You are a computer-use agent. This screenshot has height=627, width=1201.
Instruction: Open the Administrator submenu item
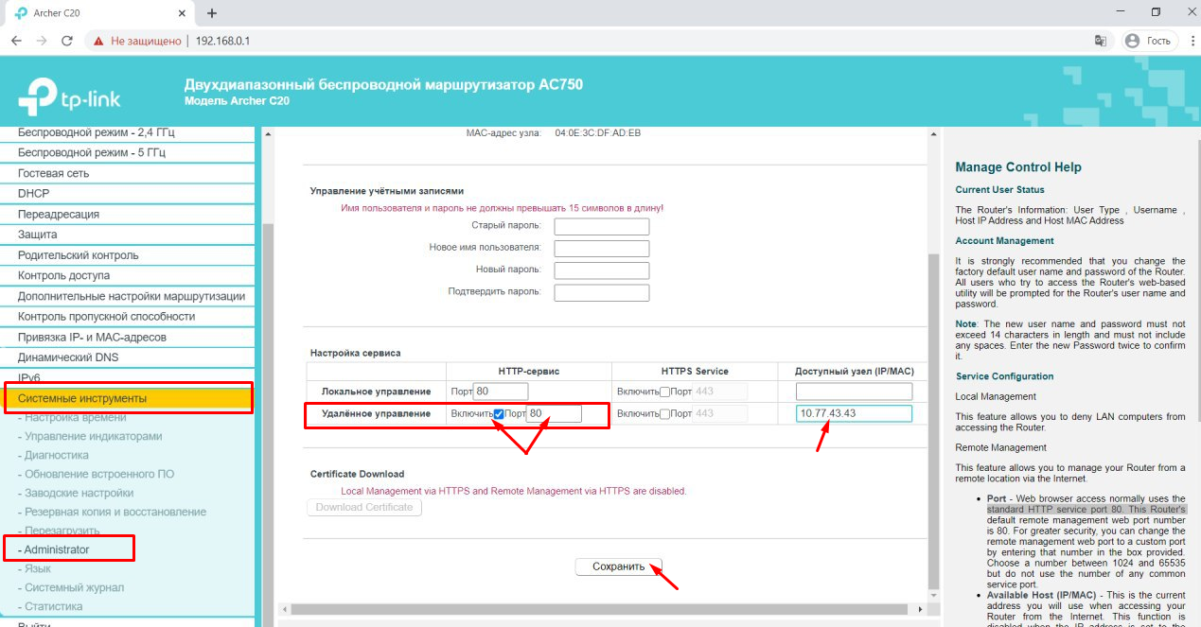[57, 549]
